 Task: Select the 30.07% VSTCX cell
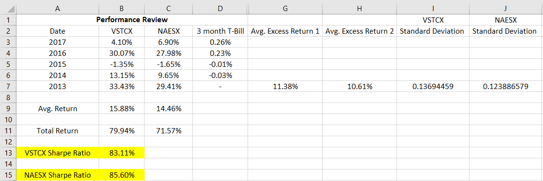(x=121, y=53)
